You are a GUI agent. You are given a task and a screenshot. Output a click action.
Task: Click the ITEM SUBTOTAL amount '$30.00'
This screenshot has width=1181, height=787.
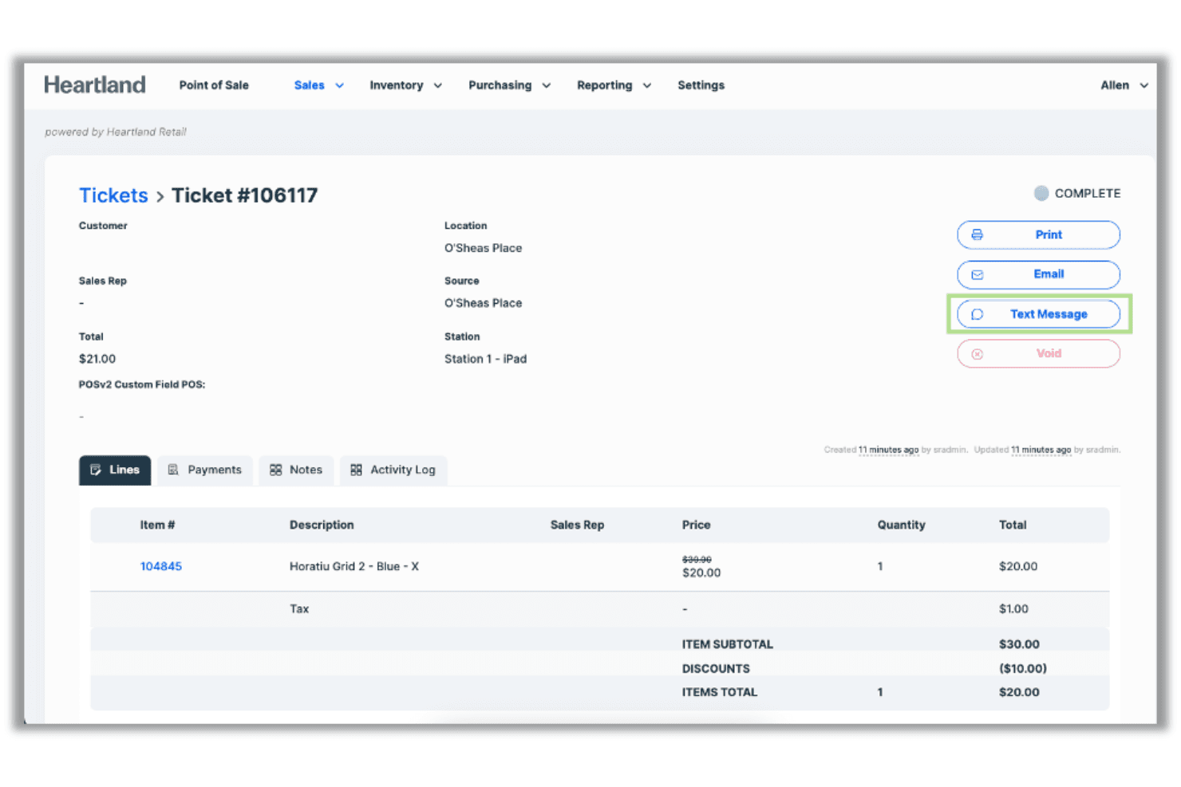1019,644
